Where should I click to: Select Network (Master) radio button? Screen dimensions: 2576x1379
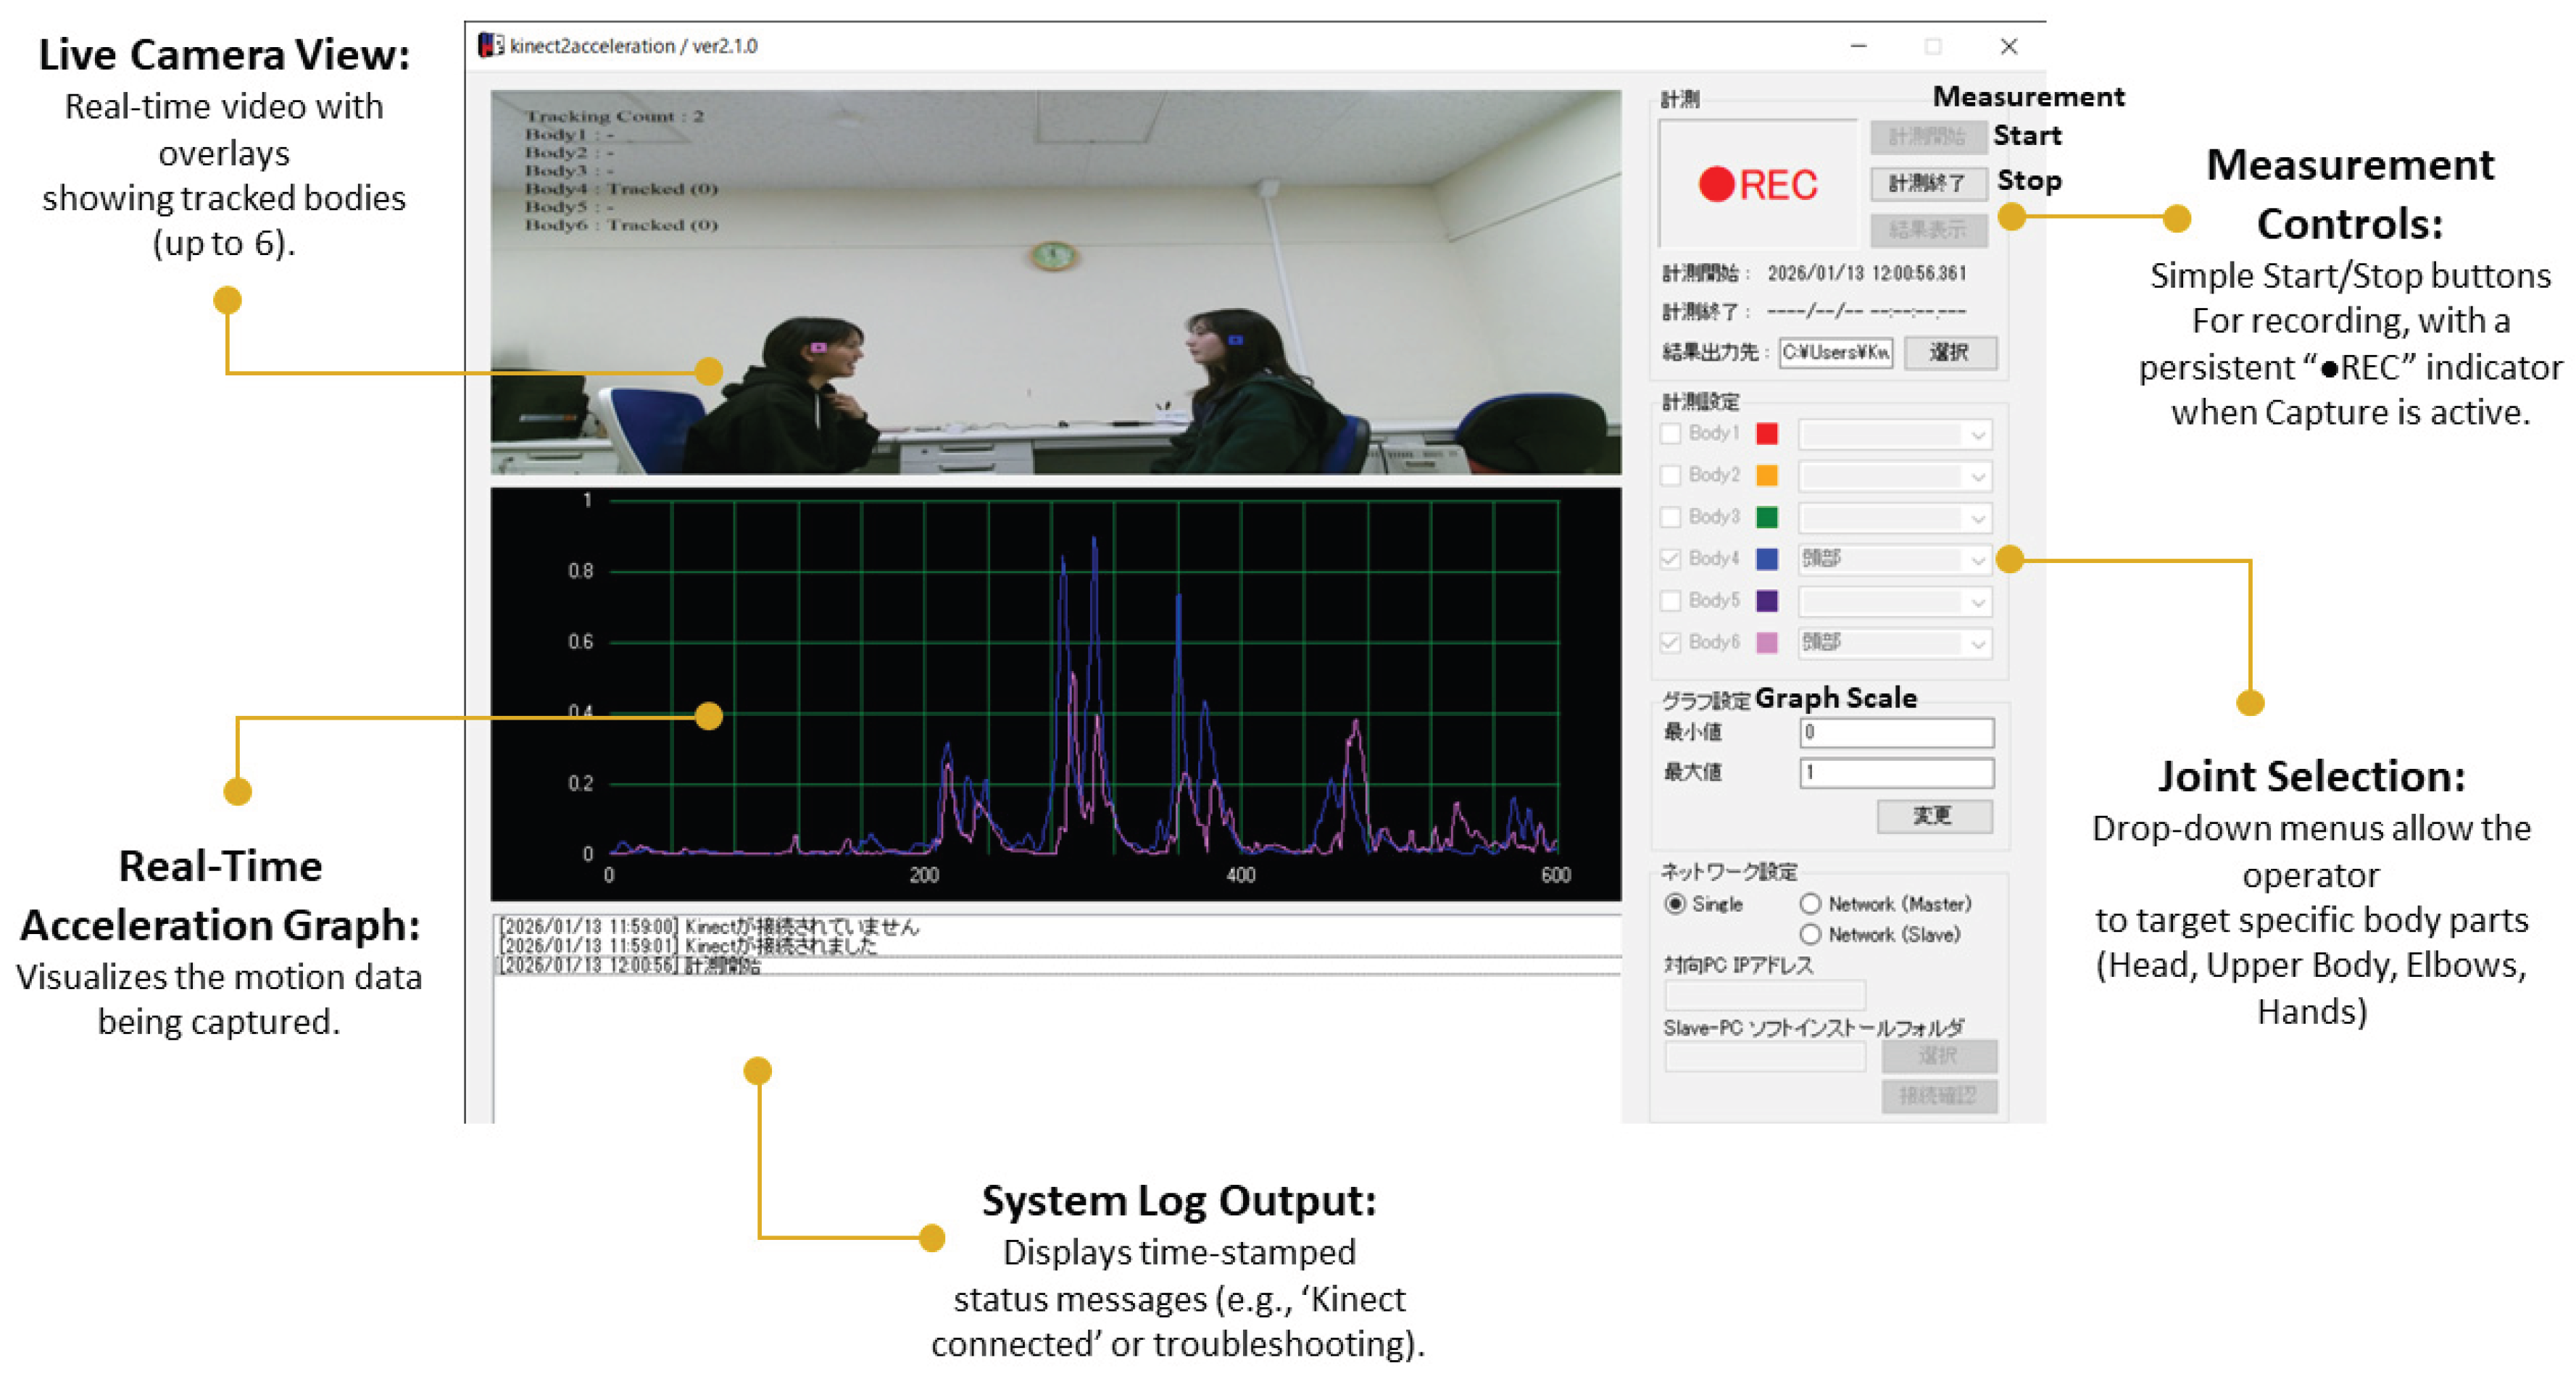pyautogui.click(x=1810, y=904)
